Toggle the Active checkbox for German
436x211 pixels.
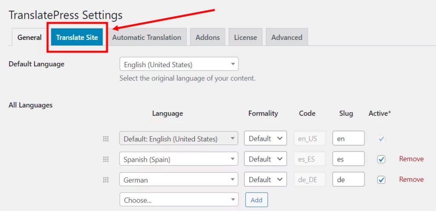381,180
